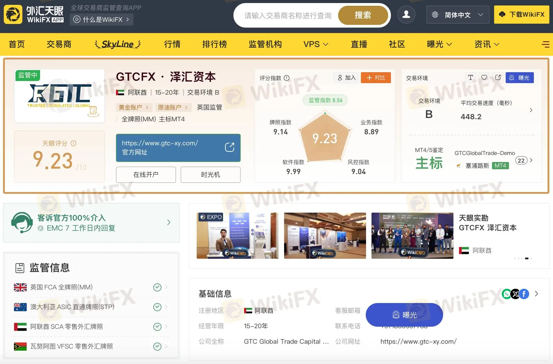Click the orange 对比 compare button
Image resolution: width=553 pixels, height=364 pixels.
coord(376,78)
